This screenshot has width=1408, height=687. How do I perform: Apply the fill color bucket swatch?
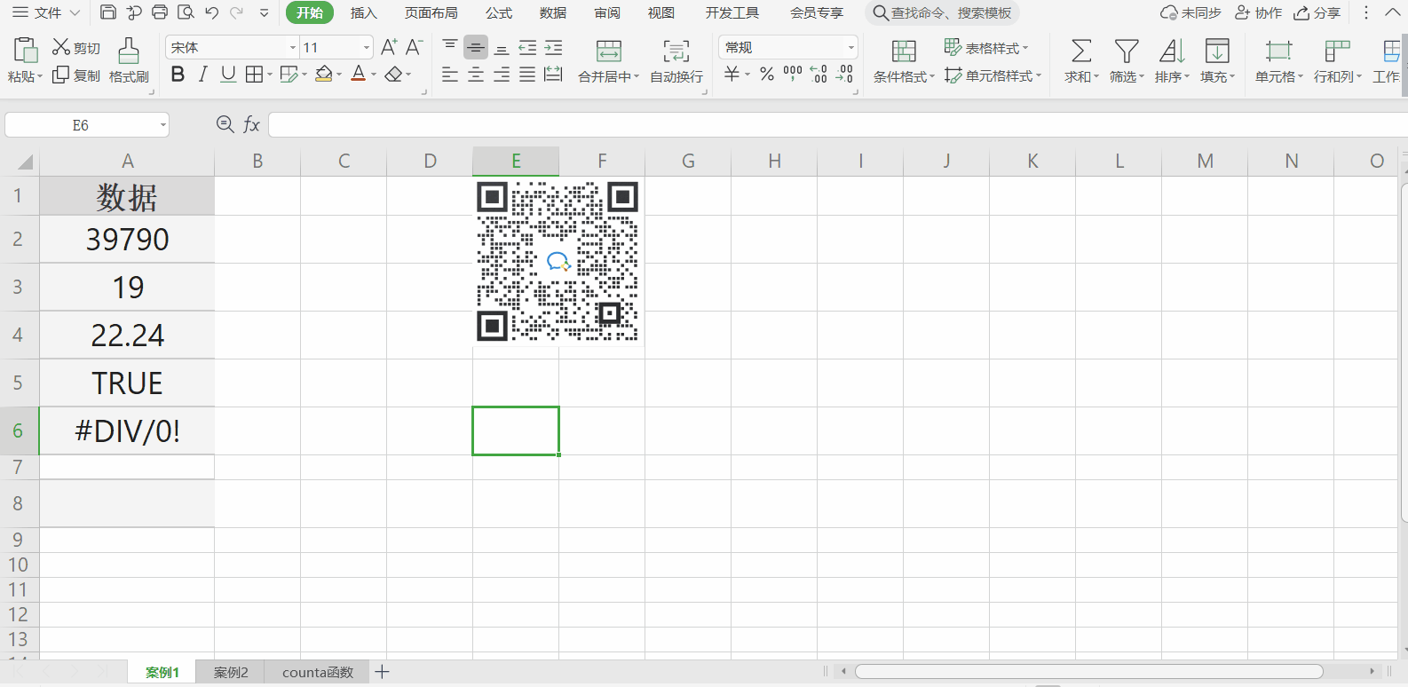323,75
